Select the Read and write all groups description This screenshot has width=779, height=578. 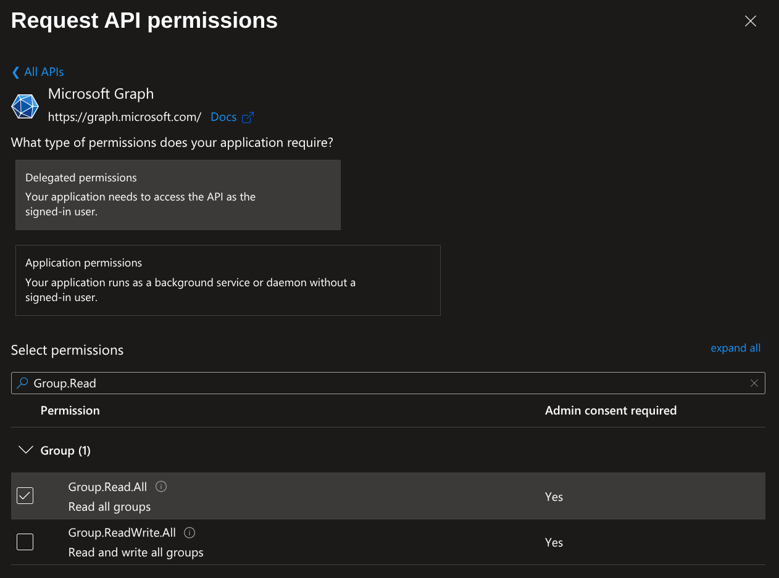(136, 552)
